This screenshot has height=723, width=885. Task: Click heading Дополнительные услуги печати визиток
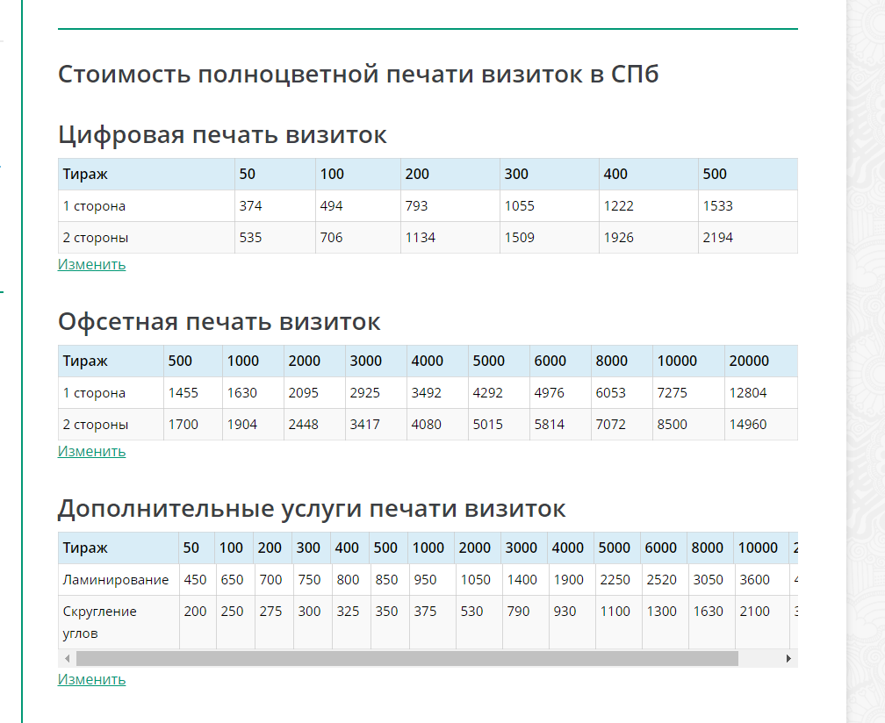[312, 509]
